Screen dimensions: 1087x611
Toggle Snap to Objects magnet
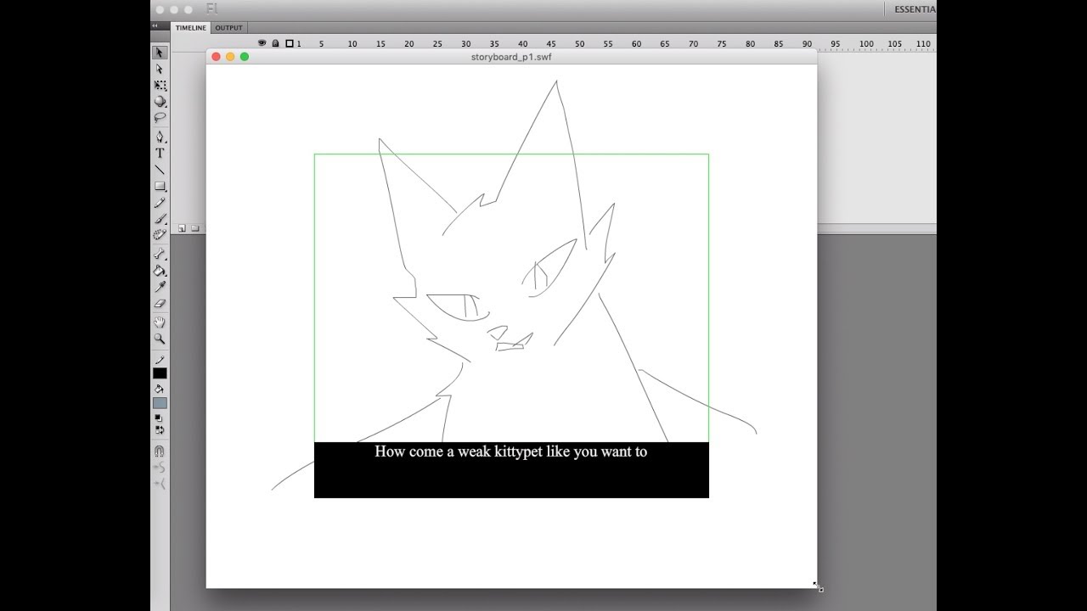(x=159, y=451)
